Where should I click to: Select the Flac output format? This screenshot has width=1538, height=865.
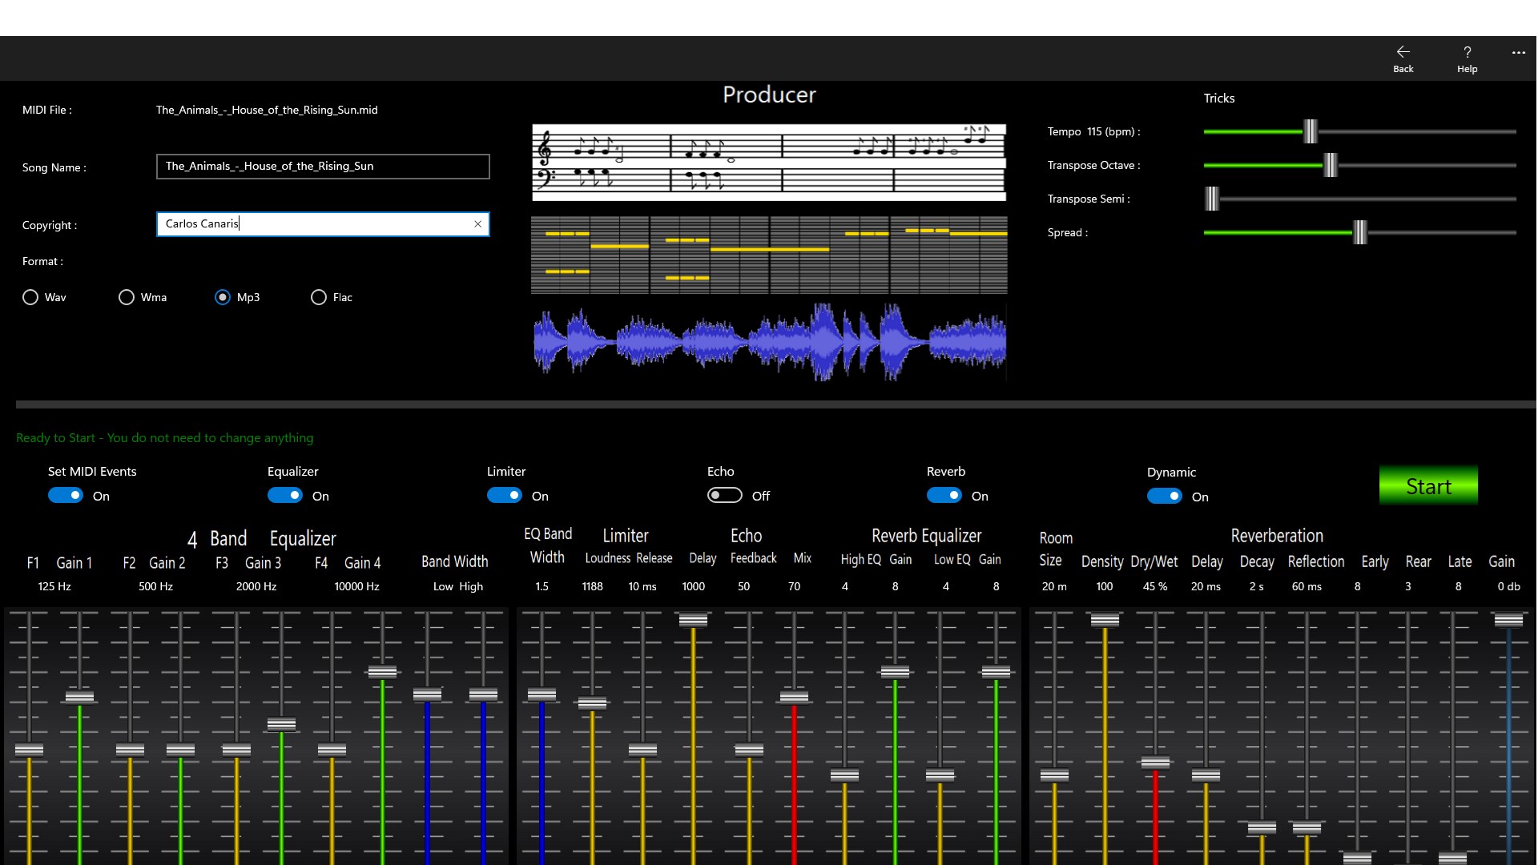pos(318,297)
